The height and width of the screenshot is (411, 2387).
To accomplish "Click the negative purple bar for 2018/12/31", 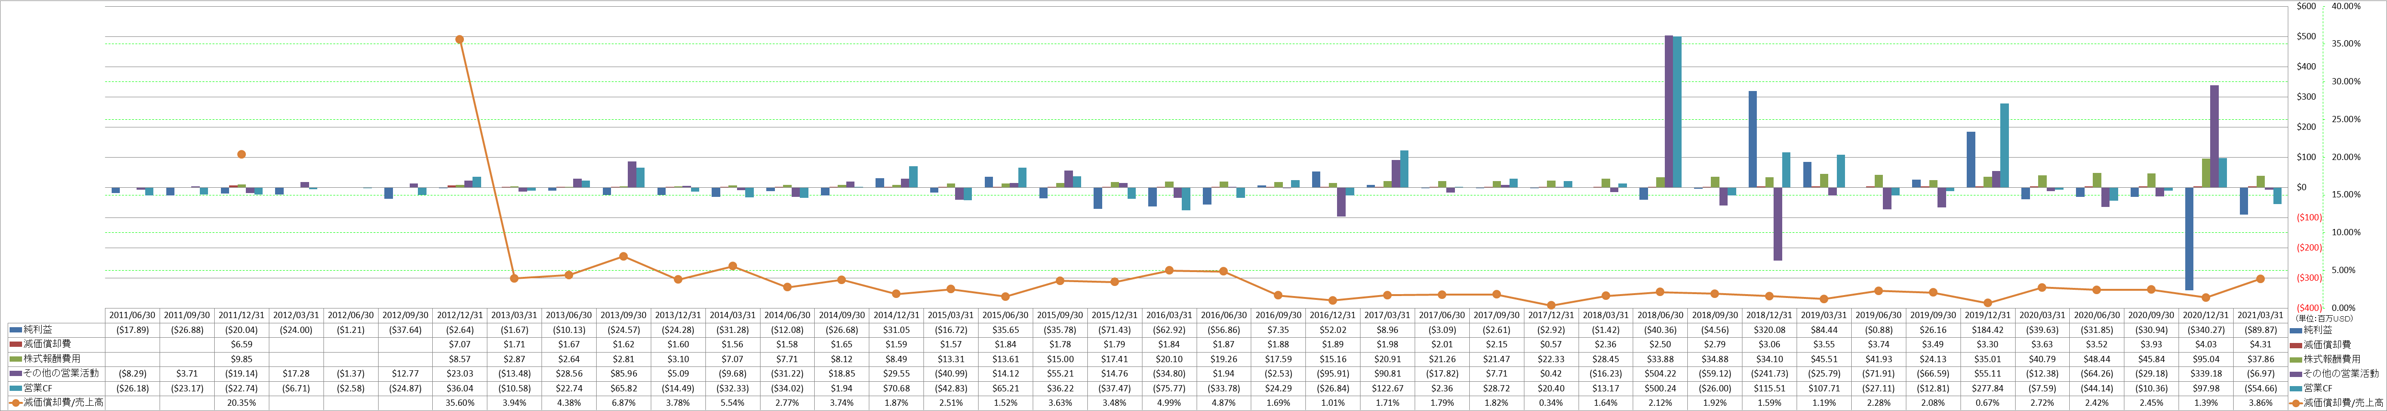I will [1778, 224].
